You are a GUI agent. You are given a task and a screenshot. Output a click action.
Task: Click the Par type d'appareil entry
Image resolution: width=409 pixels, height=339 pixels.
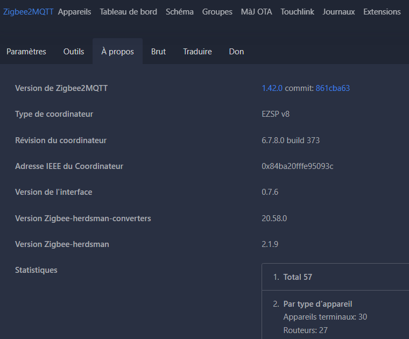(x=318, y=304)
